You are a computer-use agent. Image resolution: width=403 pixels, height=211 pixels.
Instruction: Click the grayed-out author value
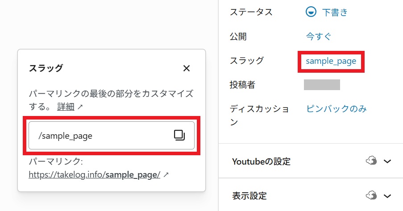tap(322, 85)
